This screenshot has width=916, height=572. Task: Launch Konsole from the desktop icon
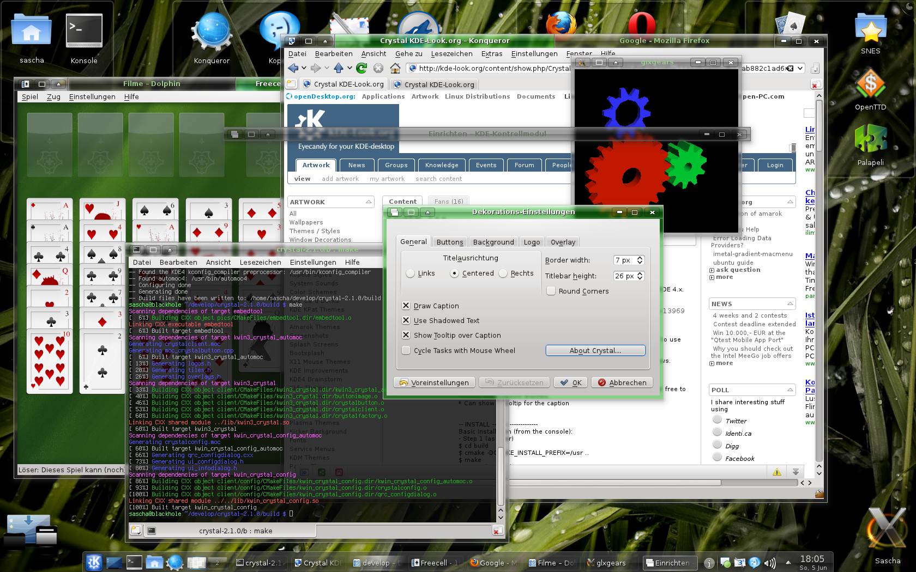coord(84,37)
